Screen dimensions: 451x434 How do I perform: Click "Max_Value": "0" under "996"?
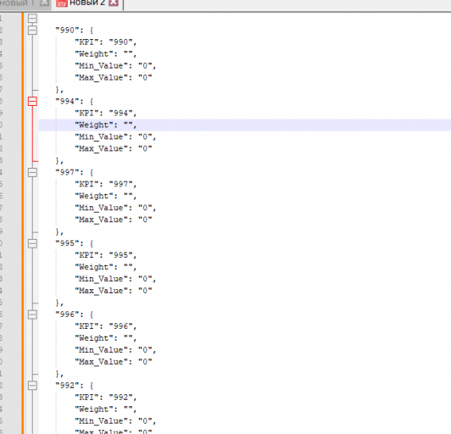click(x=114, y=362)
